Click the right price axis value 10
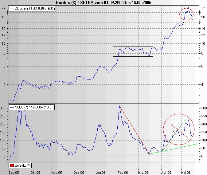This screenshot has height=175, width=207. [x=203, y=43]
